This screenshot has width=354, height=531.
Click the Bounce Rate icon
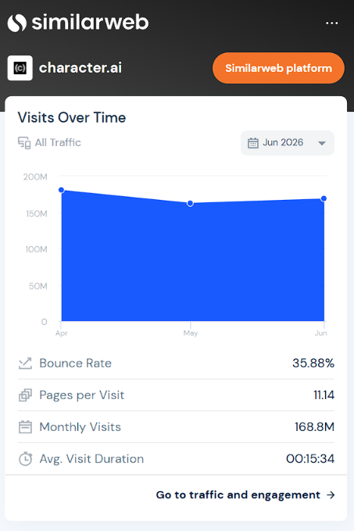click(25, 363)
